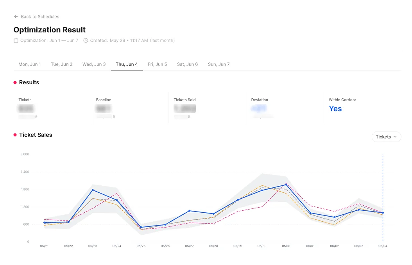This screenshot has width=412, height=265.
Task: Switch to the Wed, Jun 3 tab
Action: click(x=94, y=64)
